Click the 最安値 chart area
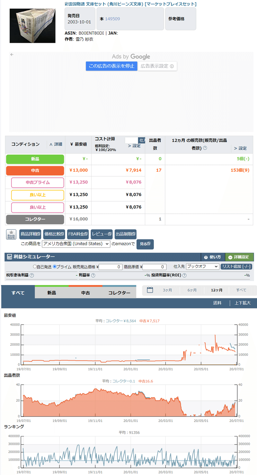Screen dimensions: 257x475 [129, 345]
